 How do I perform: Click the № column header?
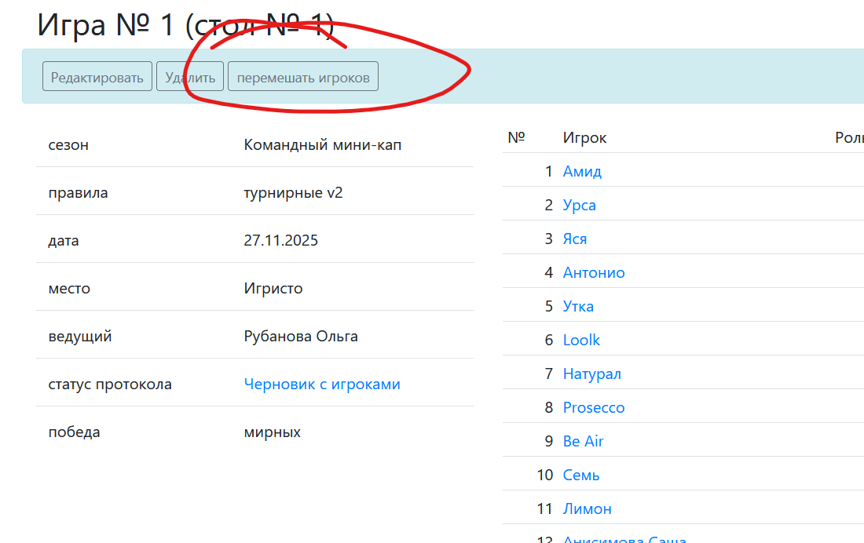(x=516, y=137)
